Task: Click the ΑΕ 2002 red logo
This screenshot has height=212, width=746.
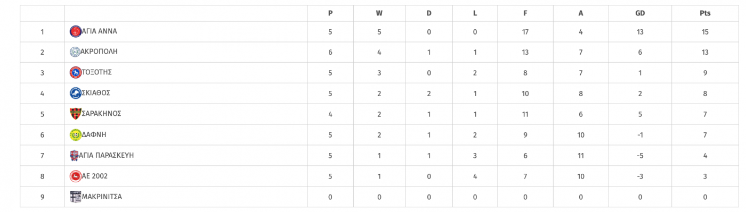Action: pos(76,176)
